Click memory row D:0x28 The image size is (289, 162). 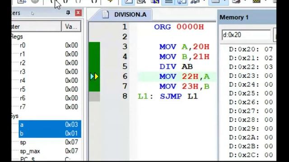pyautogui.click(x=251, y=120)
